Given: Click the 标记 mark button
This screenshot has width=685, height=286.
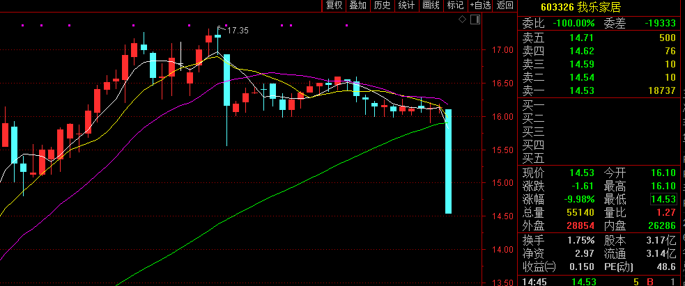Looking at the screenshot, I should (455, 6).
